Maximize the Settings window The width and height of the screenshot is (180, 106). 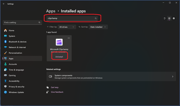[x=170, y=3]
